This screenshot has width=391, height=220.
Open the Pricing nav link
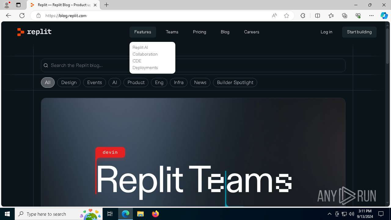click(199, 32)
